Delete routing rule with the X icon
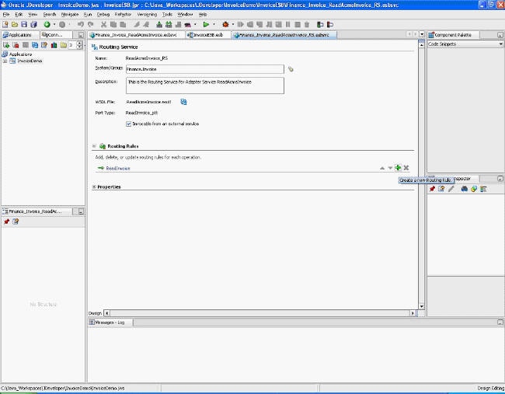505x394 pixels. [406, 168]
